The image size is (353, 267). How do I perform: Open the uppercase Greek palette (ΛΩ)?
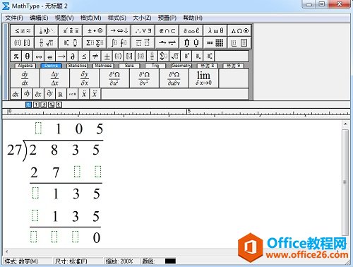[x=239, y=30]
